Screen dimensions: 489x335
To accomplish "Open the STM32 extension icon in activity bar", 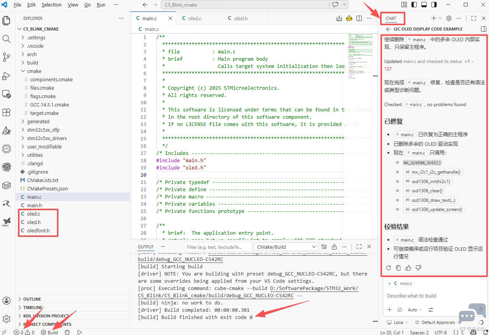I will (6, 222).
